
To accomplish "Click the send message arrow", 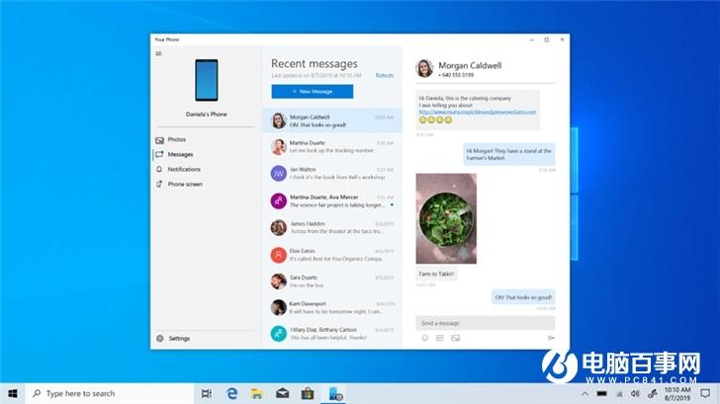I will click(x=551, y=338).
